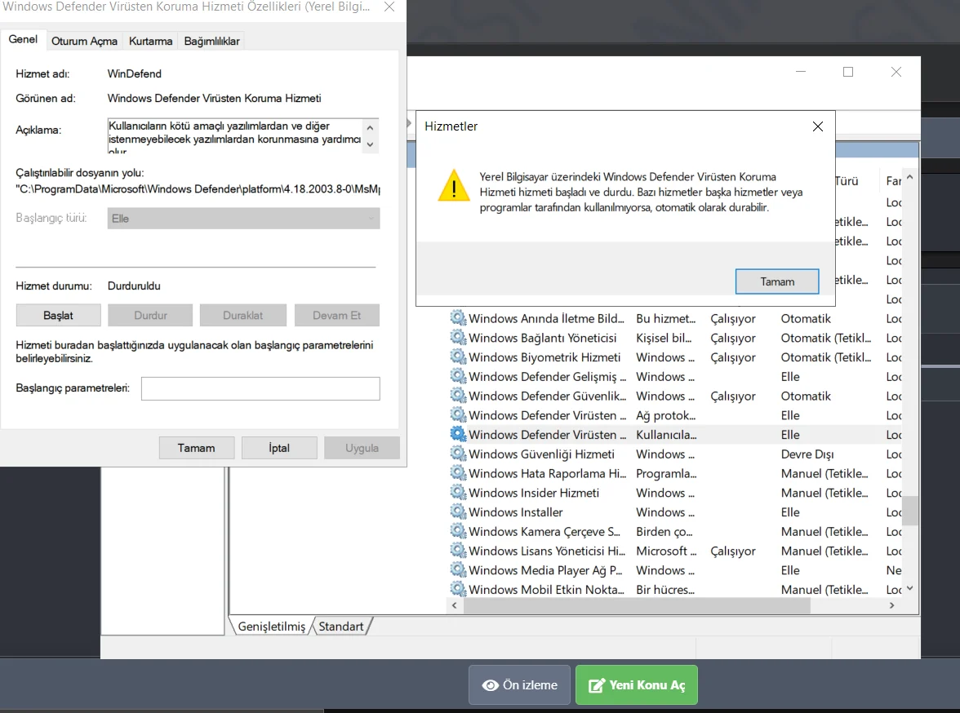960x713 pixels.
Task: Click 'Çalışıyor' status of Windows Lisans Yöneticisi
Action: tap(733, 551)
